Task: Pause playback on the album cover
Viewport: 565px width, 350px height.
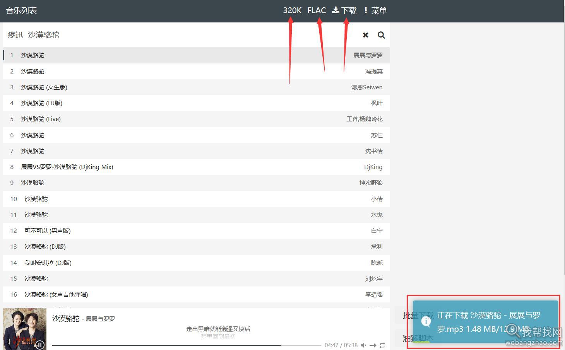Action: (40, 345)
